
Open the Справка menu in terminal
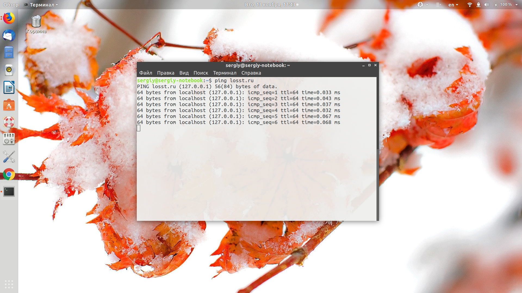coord(251,73)
